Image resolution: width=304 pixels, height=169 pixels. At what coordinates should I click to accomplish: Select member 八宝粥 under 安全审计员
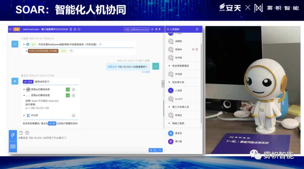[x=183, y=91]
